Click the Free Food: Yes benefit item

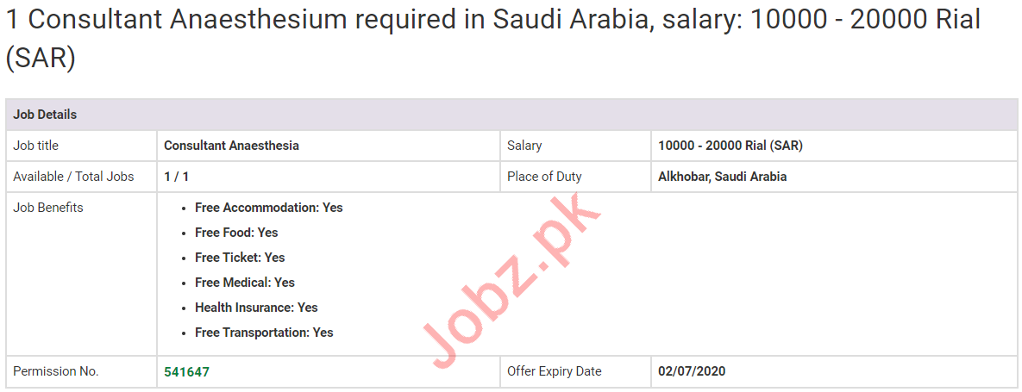[x=236, y=233]
